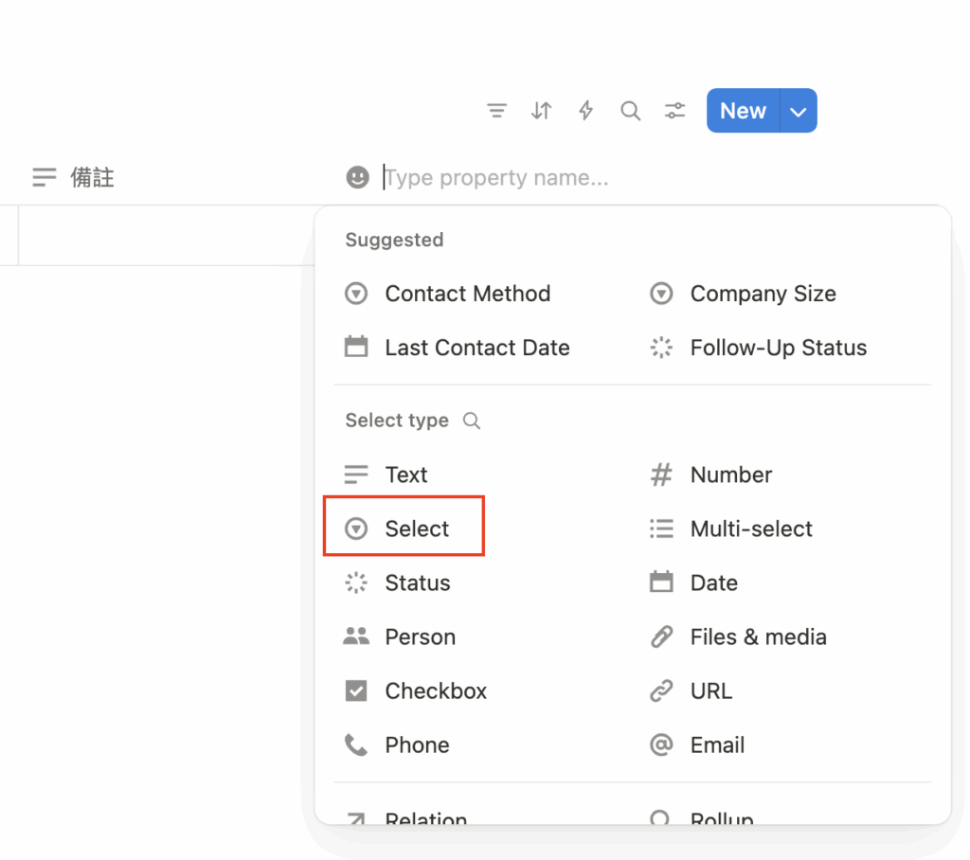Choose the Checkbox property type
The height and width of the screenshot is (860, 970).
tap(416, 691)
